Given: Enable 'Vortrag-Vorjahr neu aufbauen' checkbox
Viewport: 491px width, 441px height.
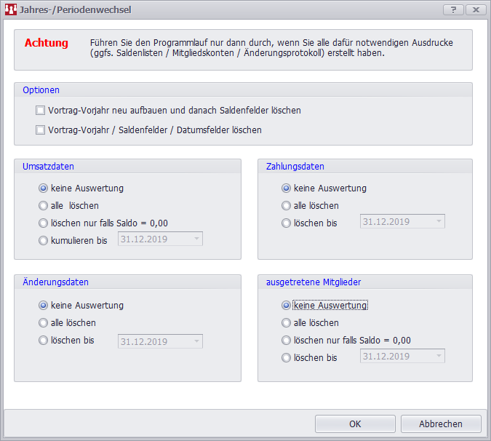Looking at the screenshot, I should [41, 111].
